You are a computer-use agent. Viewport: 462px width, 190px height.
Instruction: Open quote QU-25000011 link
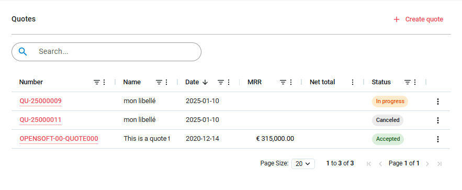41,120
